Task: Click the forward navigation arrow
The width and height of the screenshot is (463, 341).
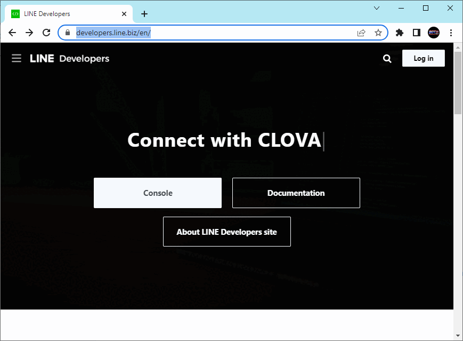Action: [x=29, y=33]
